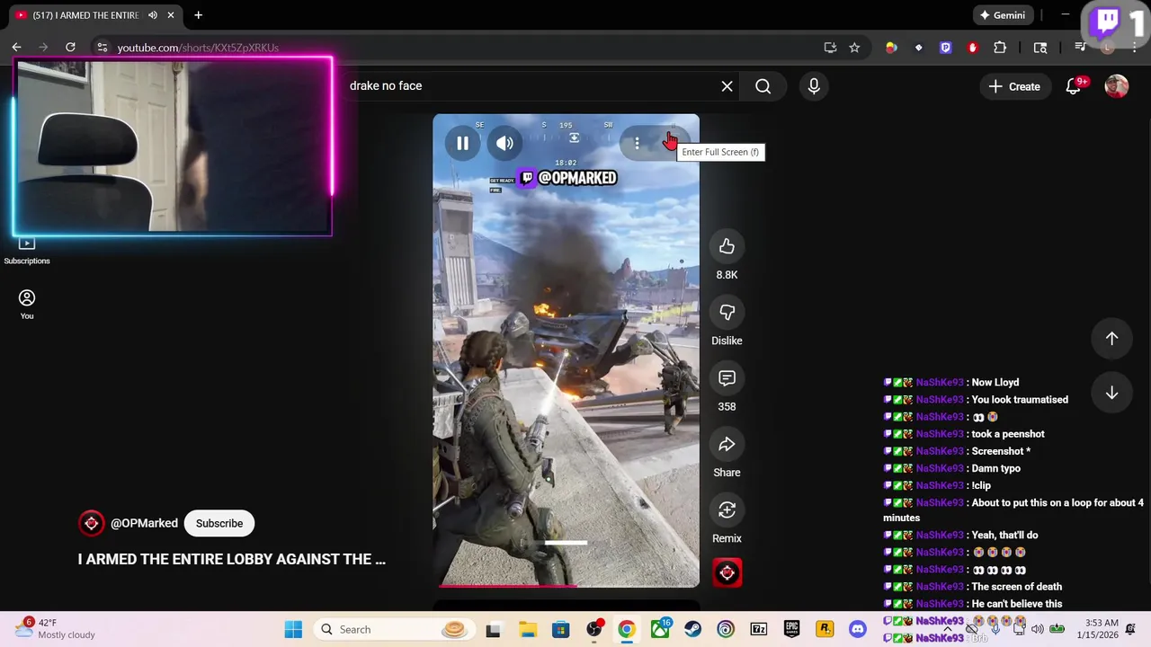
Task: Open media controls music-note icon
Action: [x=1081, y=48]
